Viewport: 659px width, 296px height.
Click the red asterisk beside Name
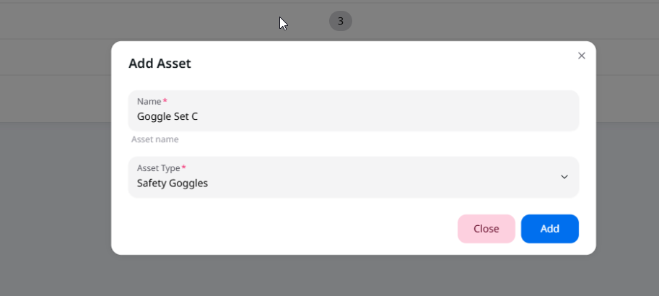165,100
